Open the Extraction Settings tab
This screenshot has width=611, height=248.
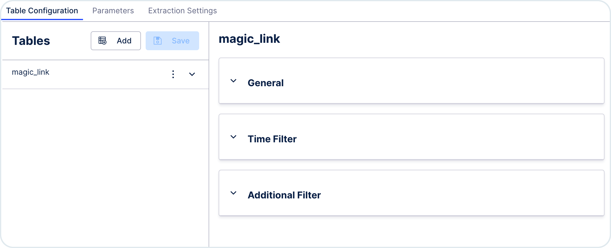[183, 11]
